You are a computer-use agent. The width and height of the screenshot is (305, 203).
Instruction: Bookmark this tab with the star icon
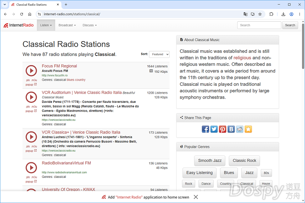coord(260,14)
